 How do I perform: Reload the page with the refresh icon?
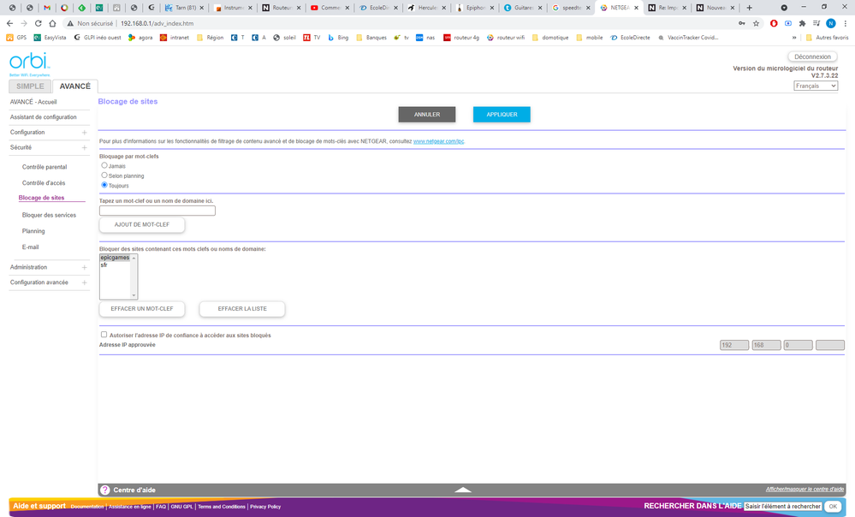coord(39,23)
